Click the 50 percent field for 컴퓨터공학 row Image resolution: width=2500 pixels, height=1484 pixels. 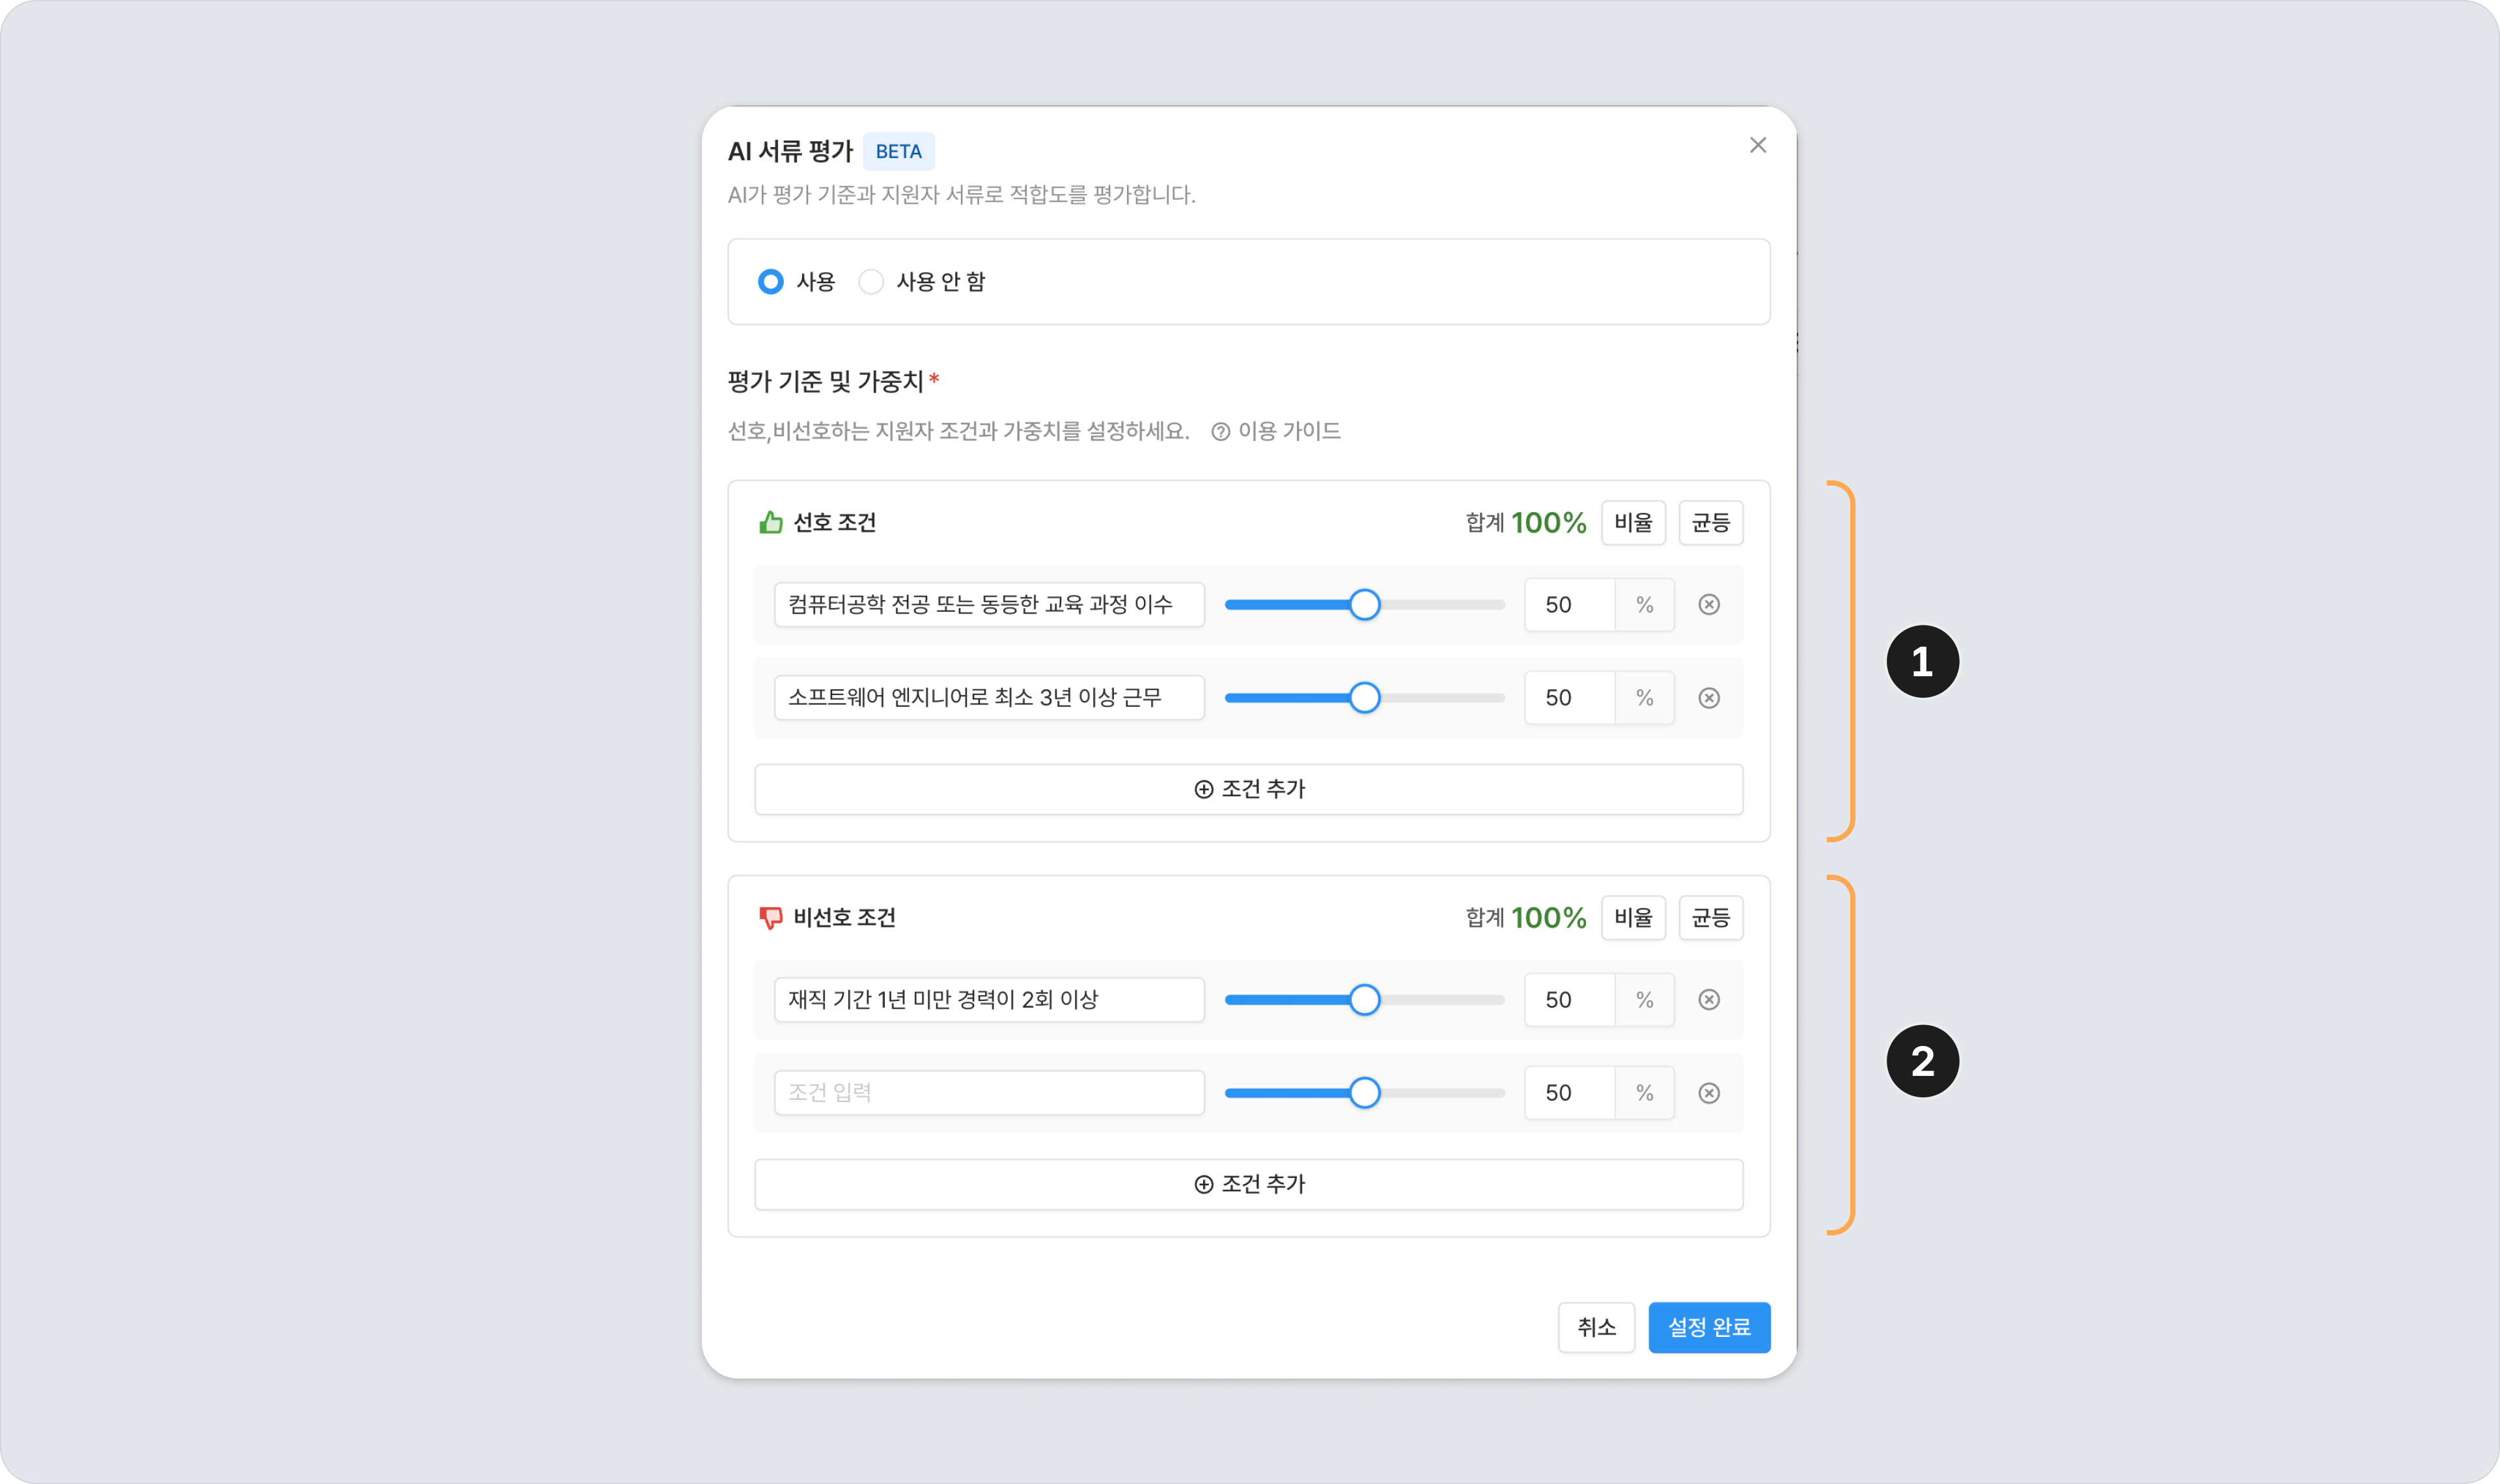1570,605
